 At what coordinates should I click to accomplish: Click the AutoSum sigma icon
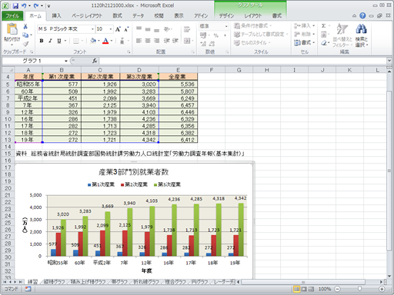(x=324, y=26)
